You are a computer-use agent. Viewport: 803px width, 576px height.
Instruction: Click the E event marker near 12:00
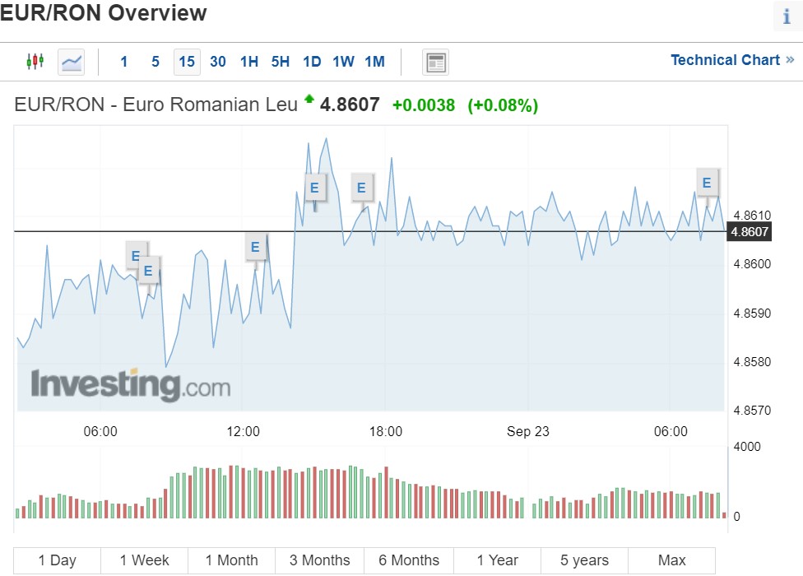(255, 247)
